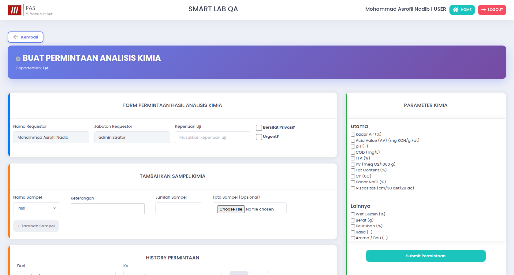
Task: Click the user name Mohammad Asrofil Nadib | USER
Action: coord(406,9)
